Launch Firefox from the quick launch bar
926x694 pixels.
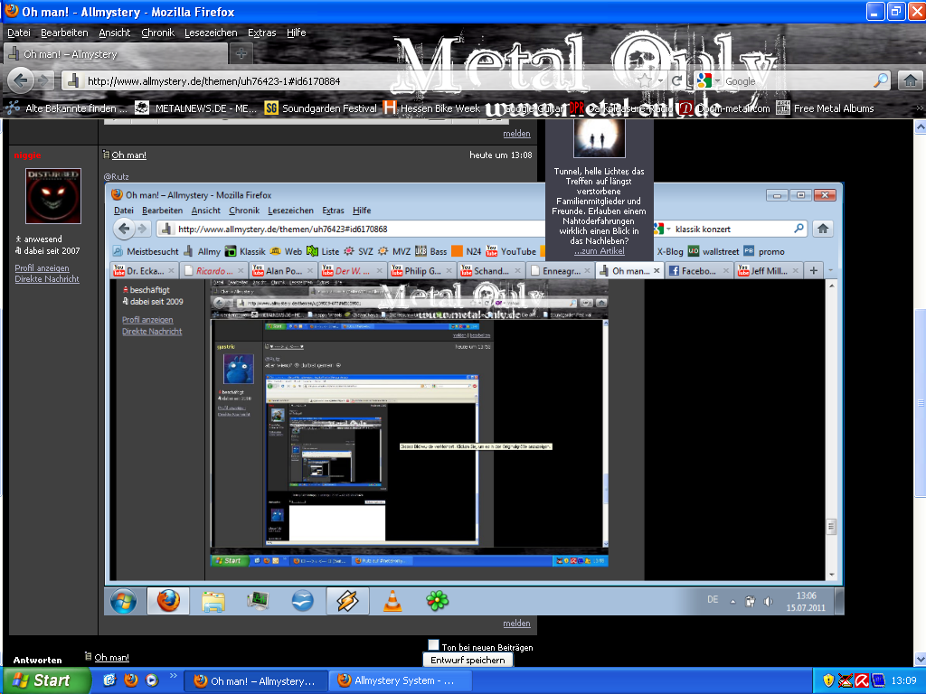coord(131,680)
